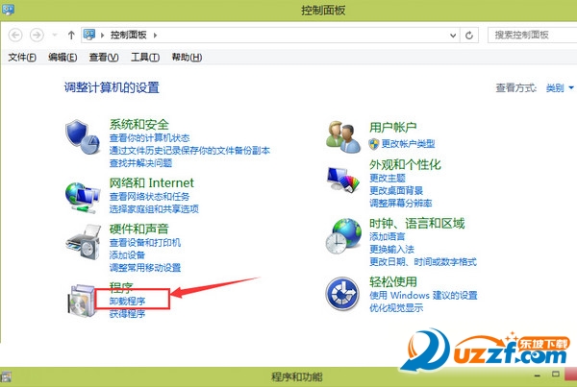Open the 工具(T) menu
The height and width of the screenshot is (387, 577).
144,58
